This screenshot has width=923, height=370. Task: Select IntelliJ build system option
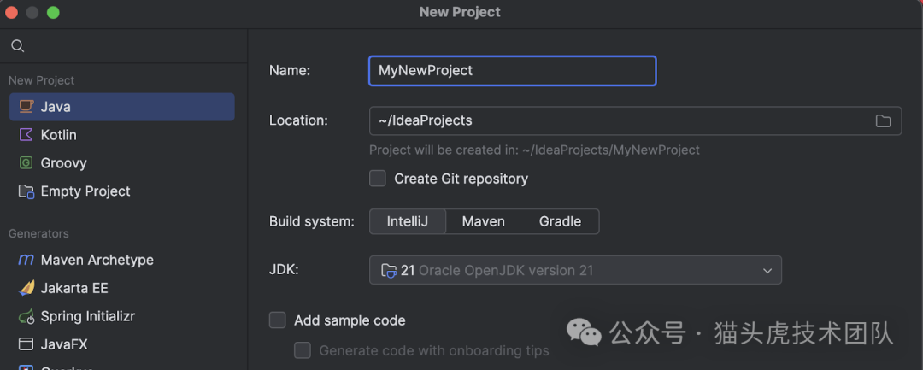(x=407, y=221)
